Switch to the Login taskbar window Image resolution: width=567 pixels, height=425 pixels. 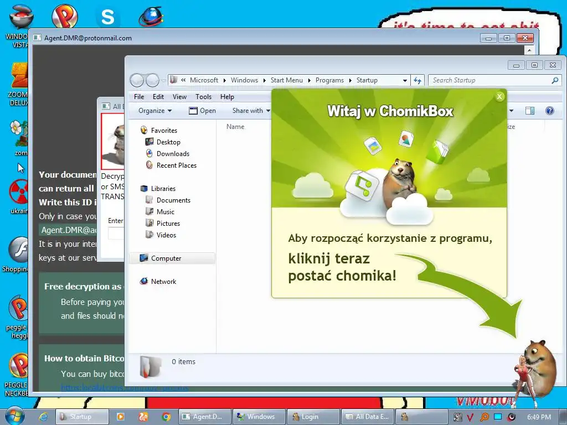click(313, 417)
